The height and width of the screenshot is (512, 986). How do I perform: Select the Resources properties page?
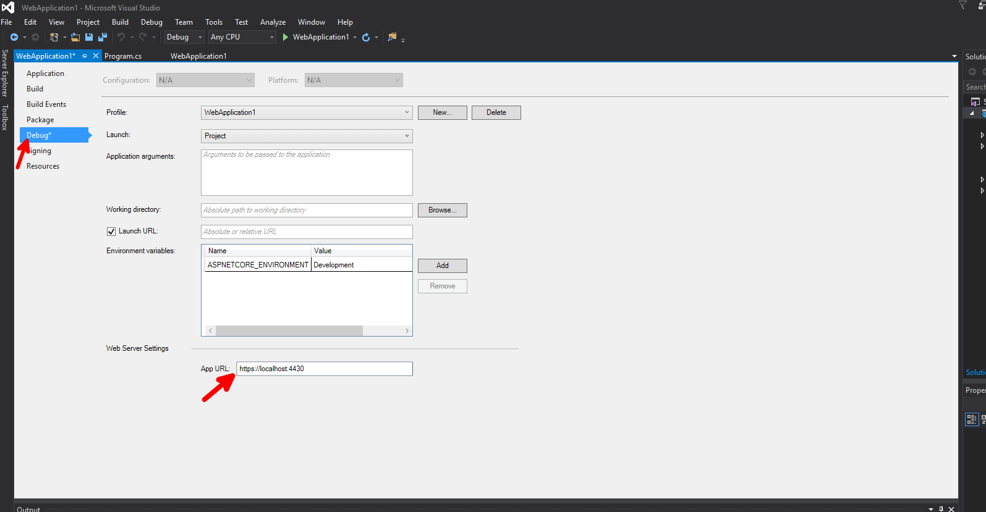[43, 166]
